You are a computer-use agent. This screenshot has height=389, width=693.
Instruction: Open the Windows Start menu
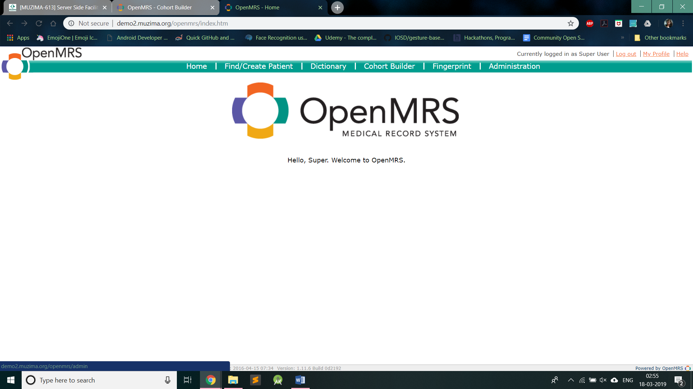coord(11,380)
